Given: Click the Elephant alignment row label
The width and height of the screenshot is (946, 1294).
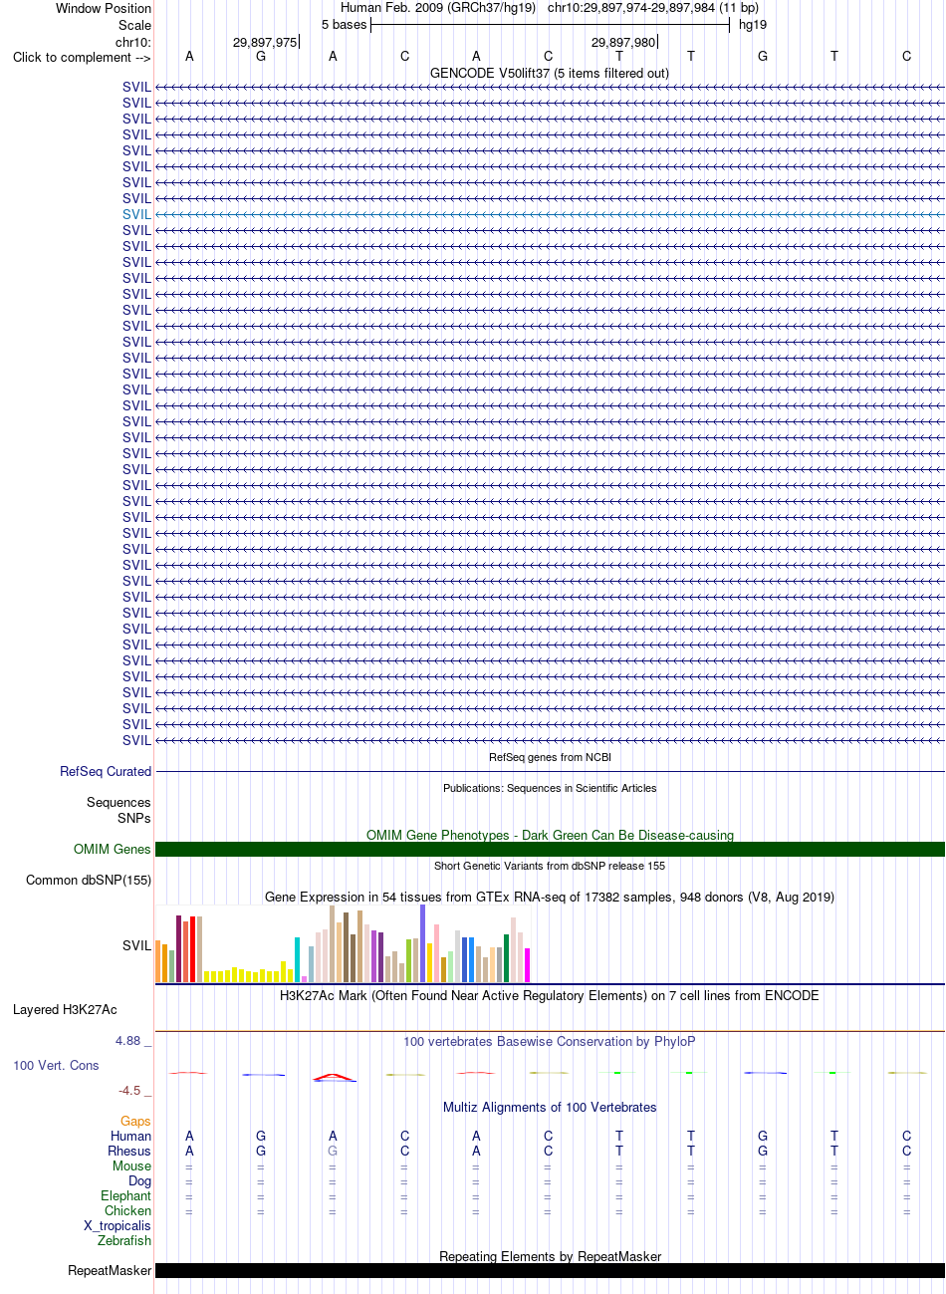Looking at the screenshot, I should point(125,1195).
